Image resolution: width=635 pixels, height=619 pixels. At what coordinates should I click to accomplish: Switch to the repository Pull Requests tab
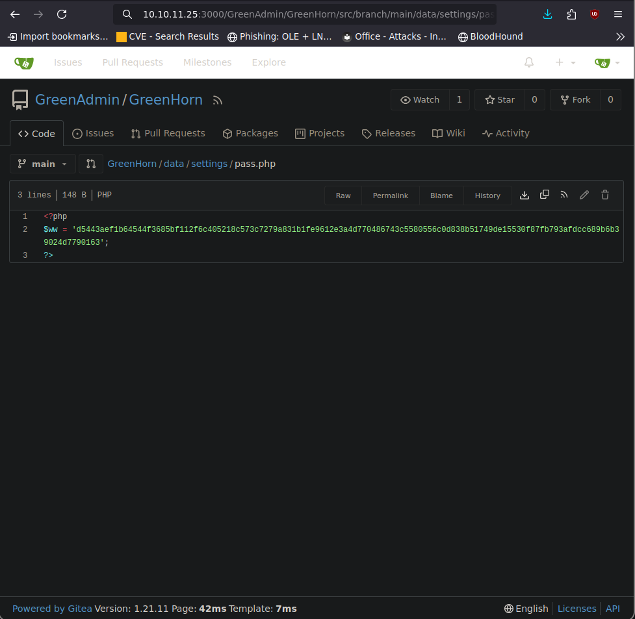(168, 134)
